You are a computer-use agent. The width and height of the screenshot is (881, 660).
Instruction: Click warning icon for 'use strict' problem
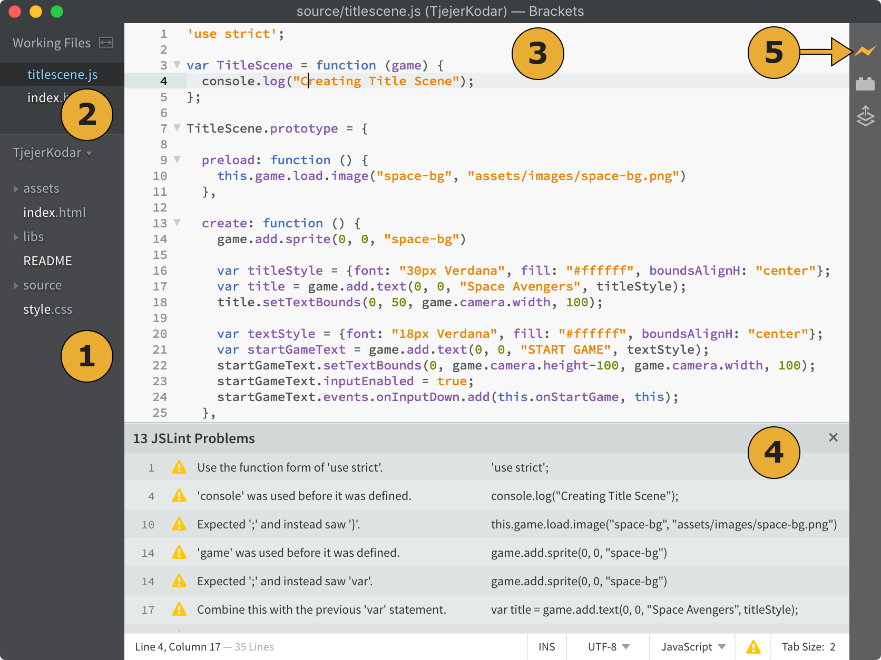tap(179, 467)
